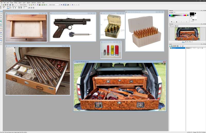Open the Effects menu
206x133 pixels.
[x=16, y=3]
